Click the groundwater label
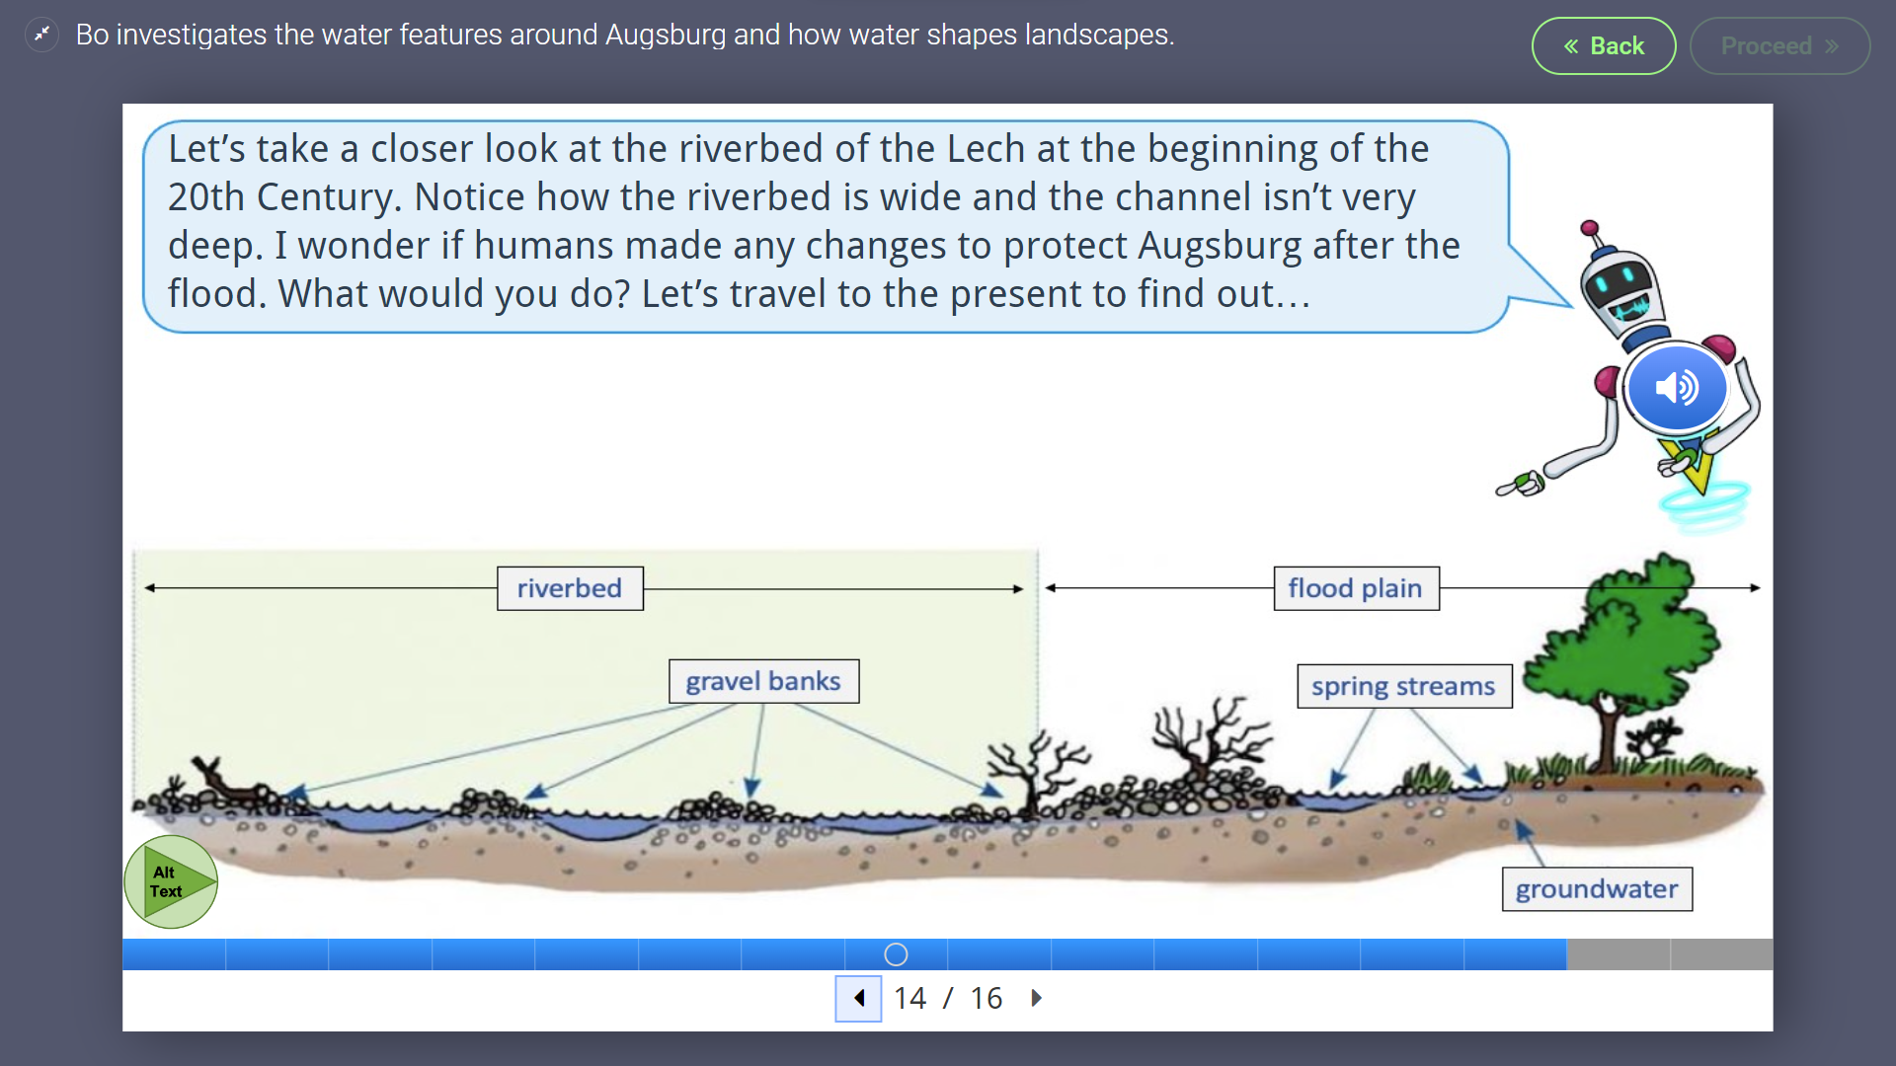 (1596, 889)
